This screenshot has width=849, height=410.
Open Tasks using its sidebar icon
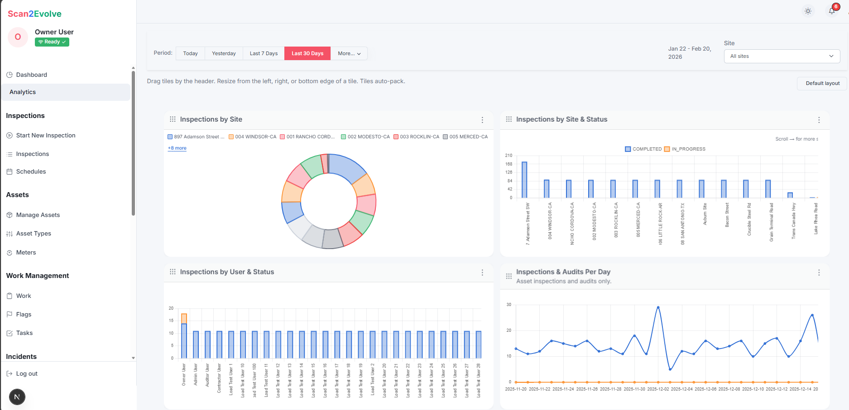click(x=10, y=333)
